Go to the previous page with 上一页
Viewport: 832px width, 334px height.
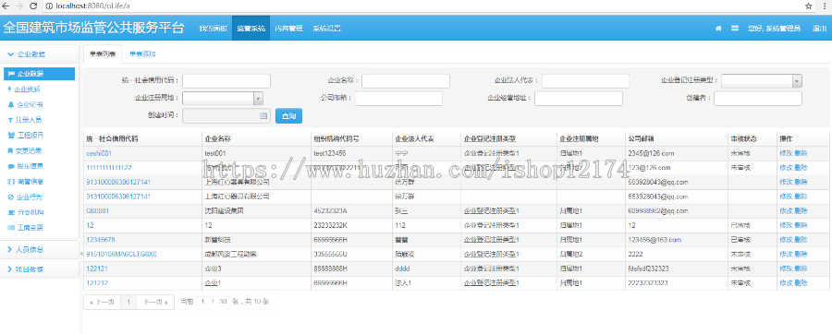[x=102, y=302]
